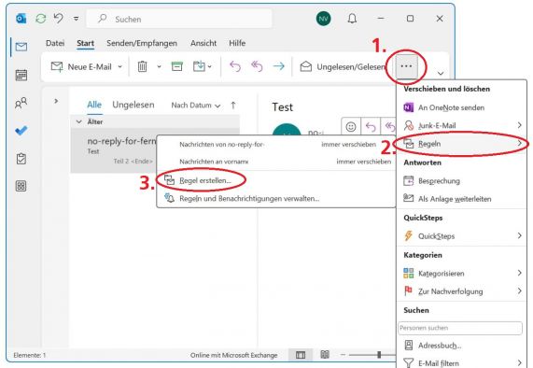Click the Reply All arrows in ribbon
The image size is (533, 368).
[x=257, y=66]
